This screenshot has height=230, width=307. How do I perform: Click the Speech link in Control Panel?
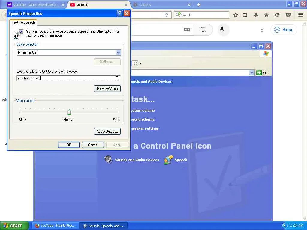[x=181, y=160]
